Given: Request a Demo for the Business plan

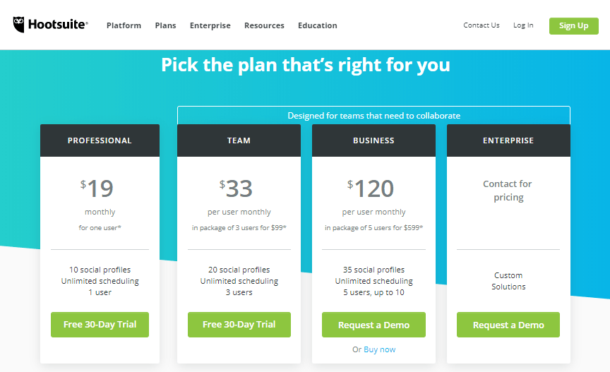Looking at the screenshot, I should click(x=373, y=325).
